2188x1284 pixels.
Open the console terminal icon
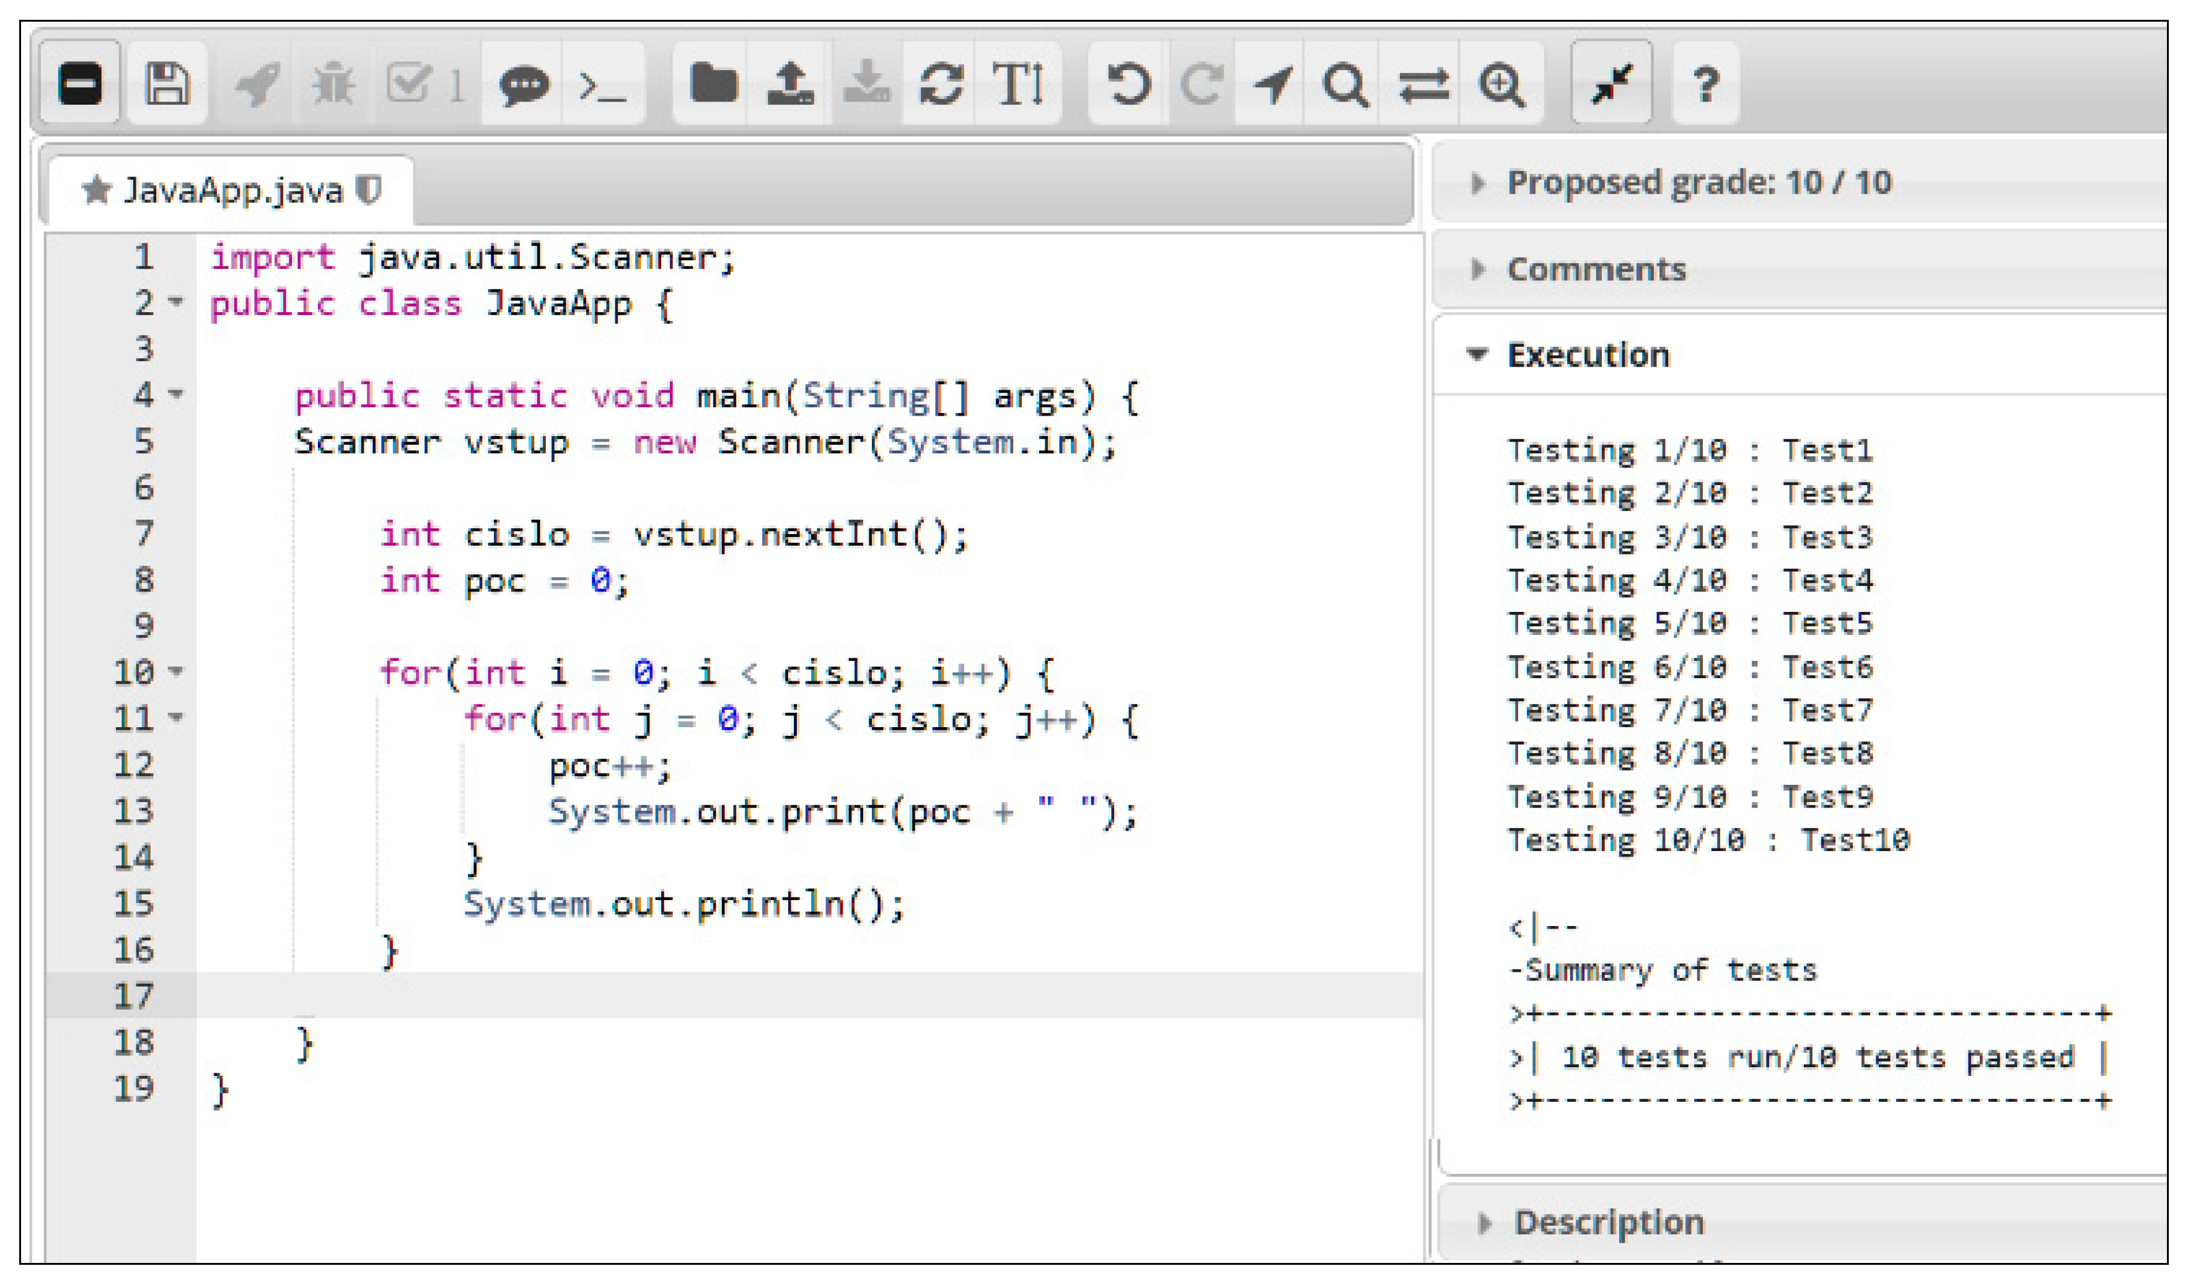(x=602, y=84)
